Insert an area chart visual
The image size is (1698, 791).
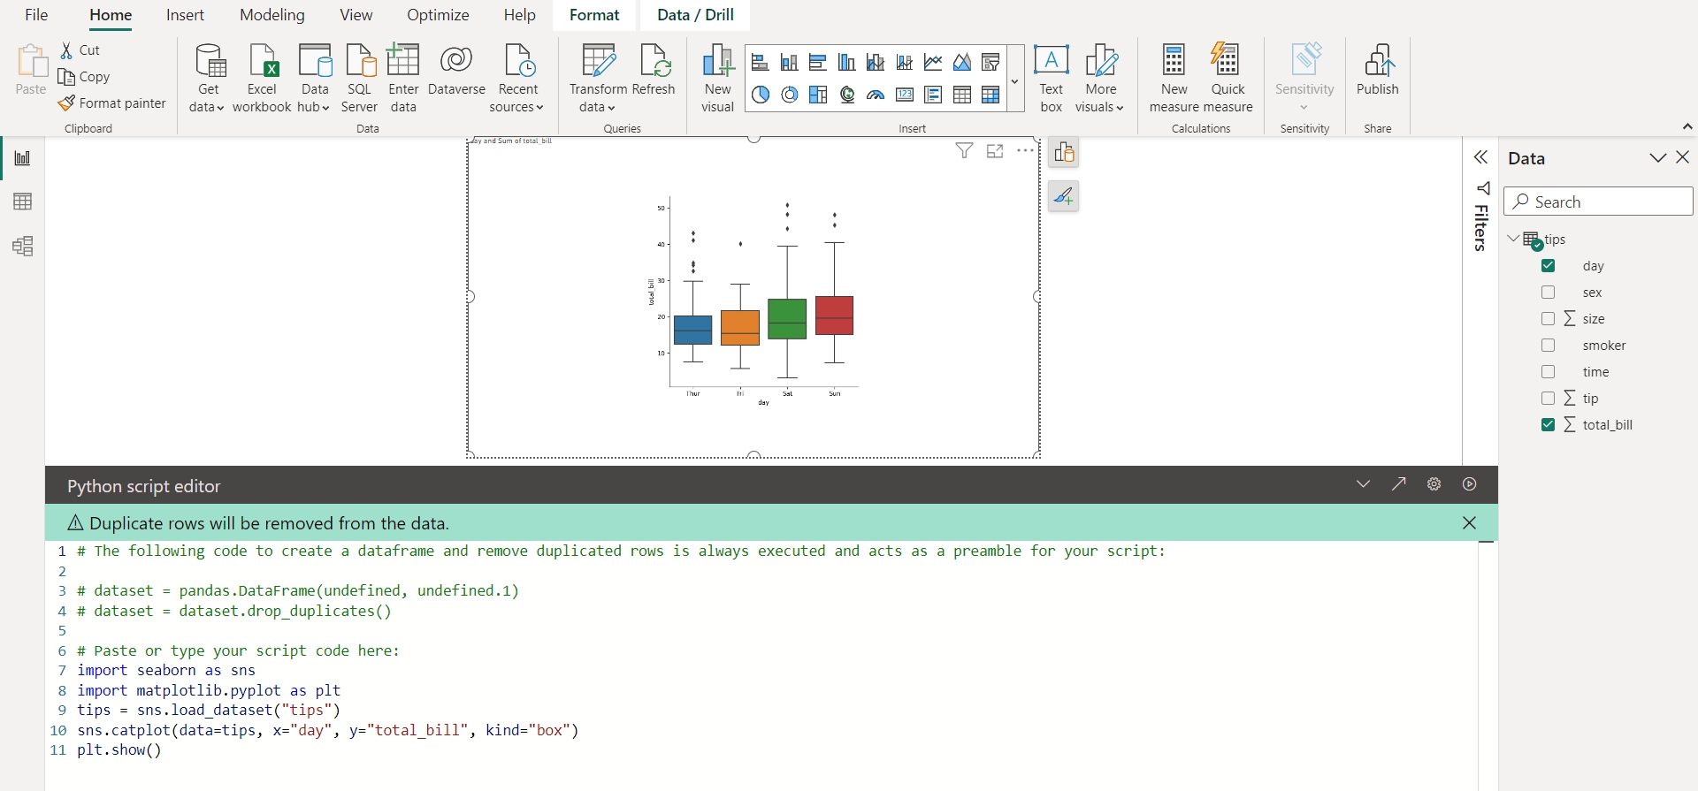(962, 62)
